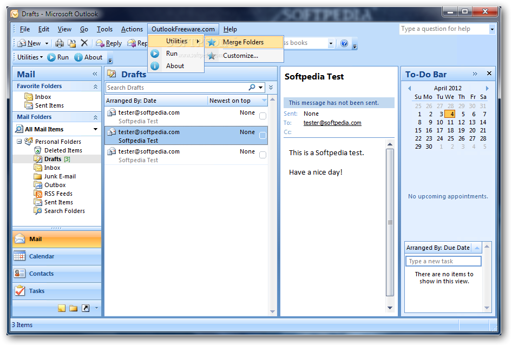This screenshot has width=512, height=346.
Task: Click the New mail button
Action: 29,43
